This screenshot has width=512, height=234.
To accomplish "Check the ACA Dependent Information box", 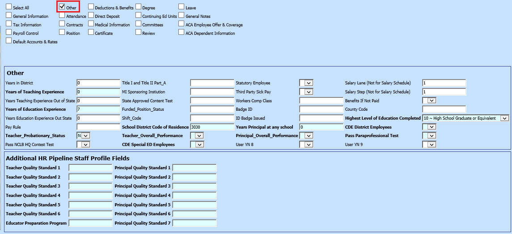I will point(182,32).
